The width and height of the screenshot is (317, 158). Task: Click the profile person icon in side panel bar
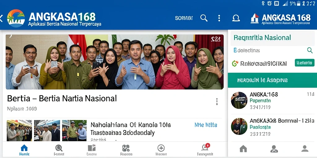(305, 149)
